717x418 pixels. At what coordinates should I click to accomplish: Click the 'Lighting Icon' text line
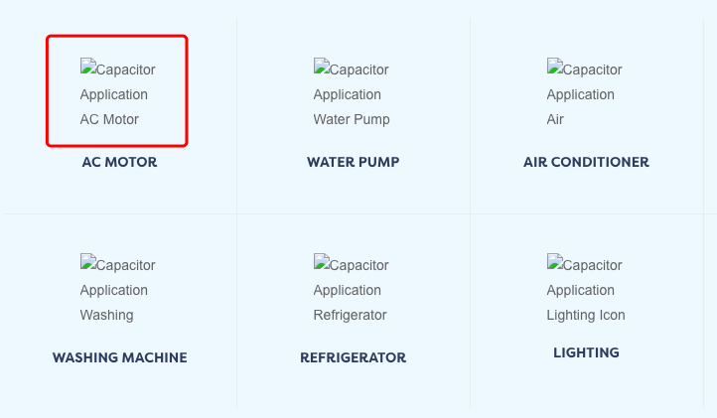(x=586, y=315)
